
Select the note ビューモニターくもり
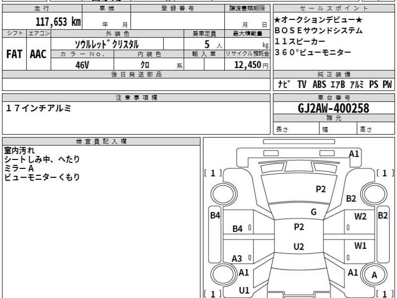[42, 177]
